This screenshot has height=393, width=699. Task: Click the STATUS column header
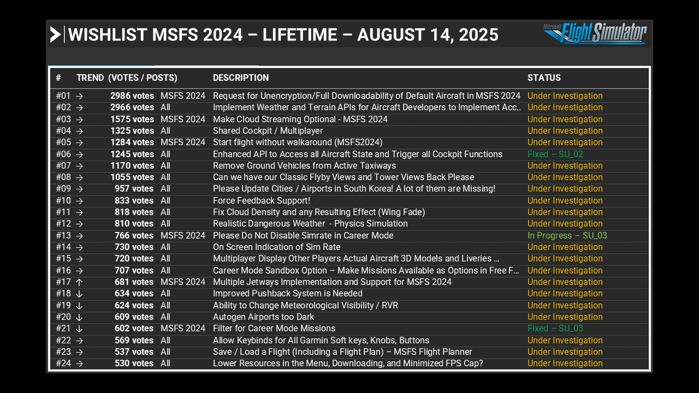coord(544,78)
